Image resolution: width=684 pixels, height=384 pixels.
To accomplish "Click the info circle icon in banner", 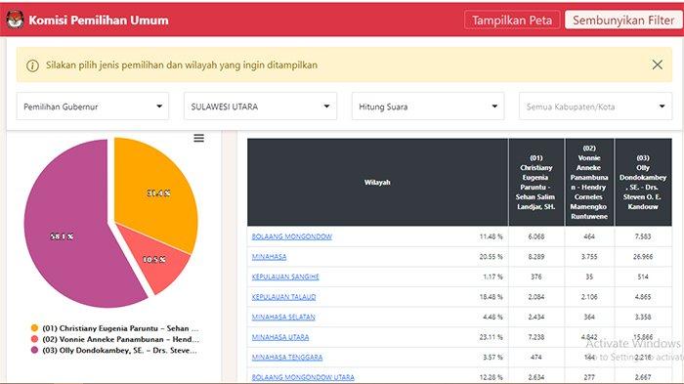I will (32, 65).
